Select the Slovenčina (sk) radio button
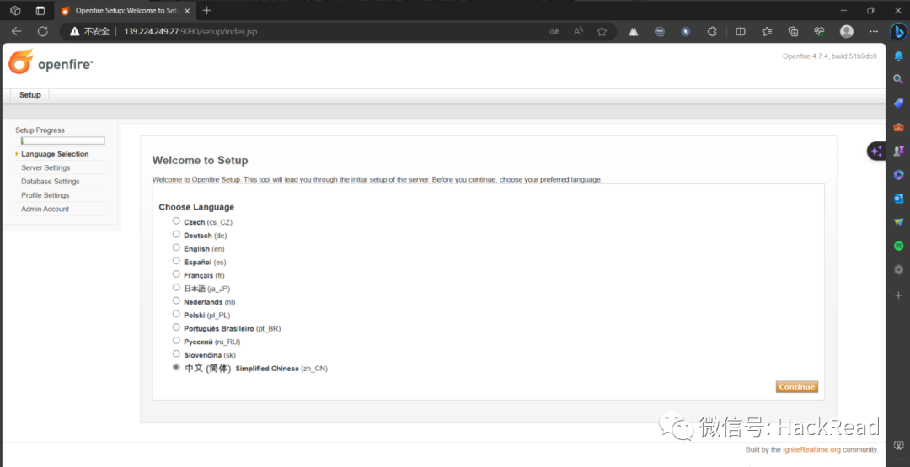Viewport: 910px width, 467px height. (176, 354)
